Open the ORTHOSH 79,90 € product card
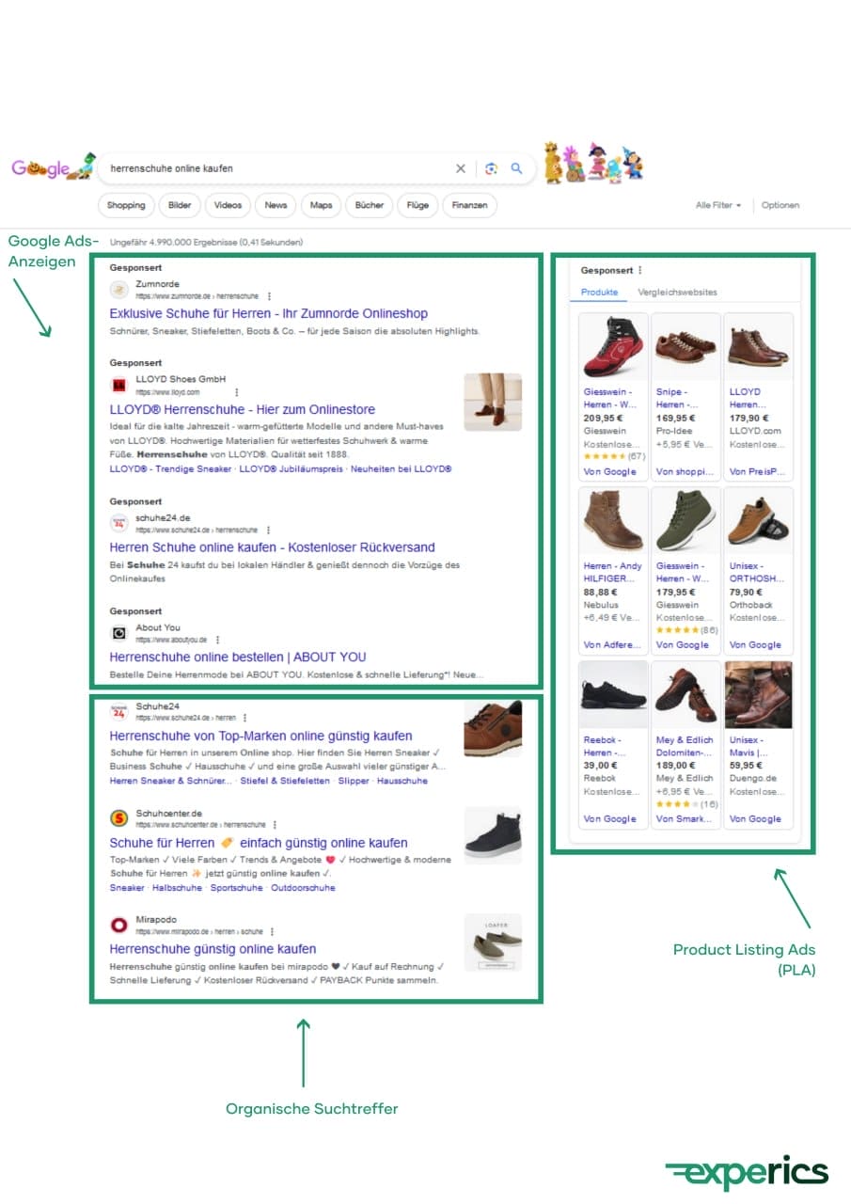Screen dimensions: 851x1204 click(x=758, y=571)
